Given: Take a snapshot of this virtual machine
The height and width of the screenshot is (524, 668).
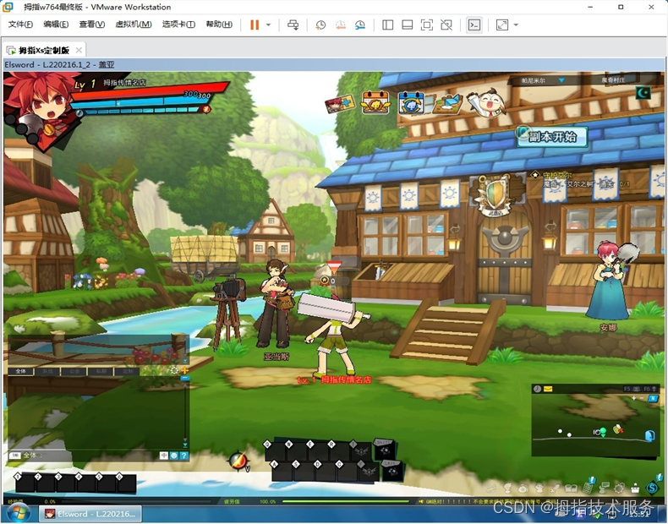Looking at the screenshot, I should [x=320, y=25].
